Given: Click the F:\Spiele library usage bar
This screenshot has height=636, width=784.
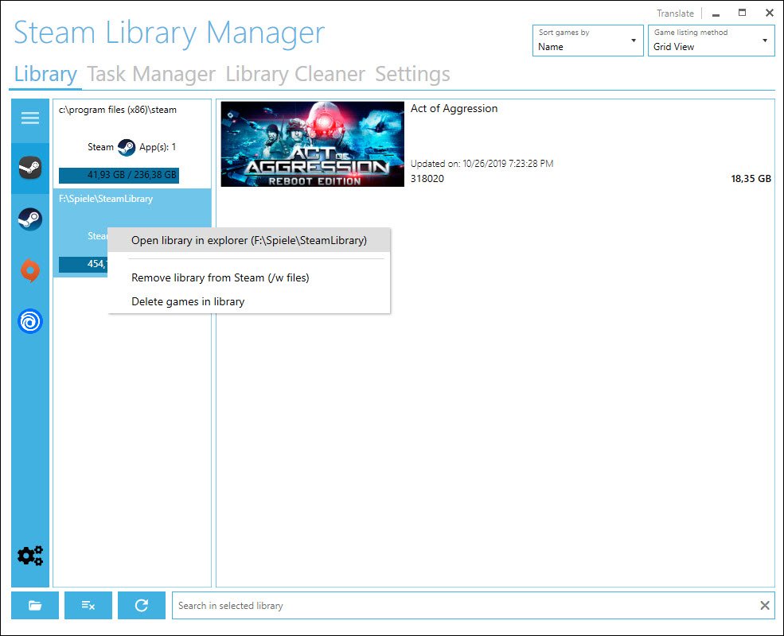Looking at the screenshot, I should coord(83,264).
